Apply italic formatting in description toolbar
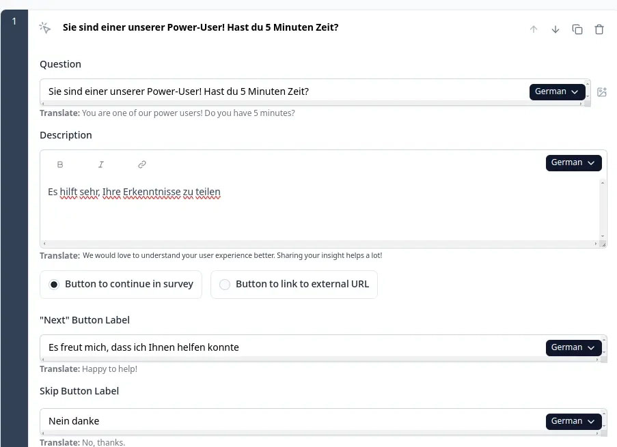617x447 pixels. [101, 164]
